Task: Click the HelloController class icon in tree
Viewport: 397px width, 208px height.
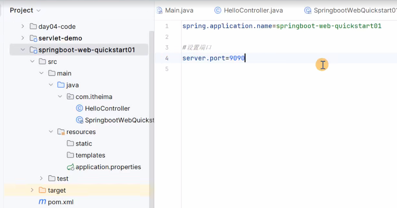Action: [79, 108]
